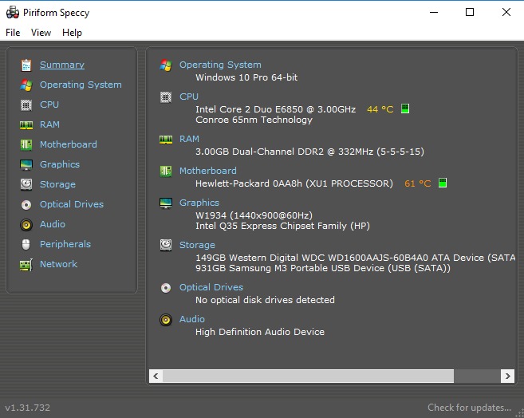Image resolution: width=524 pixels, height=418 pixels.
Task: Open Optical Drives from sidebar
Action: pyautogui.click(x=72, y=204)
